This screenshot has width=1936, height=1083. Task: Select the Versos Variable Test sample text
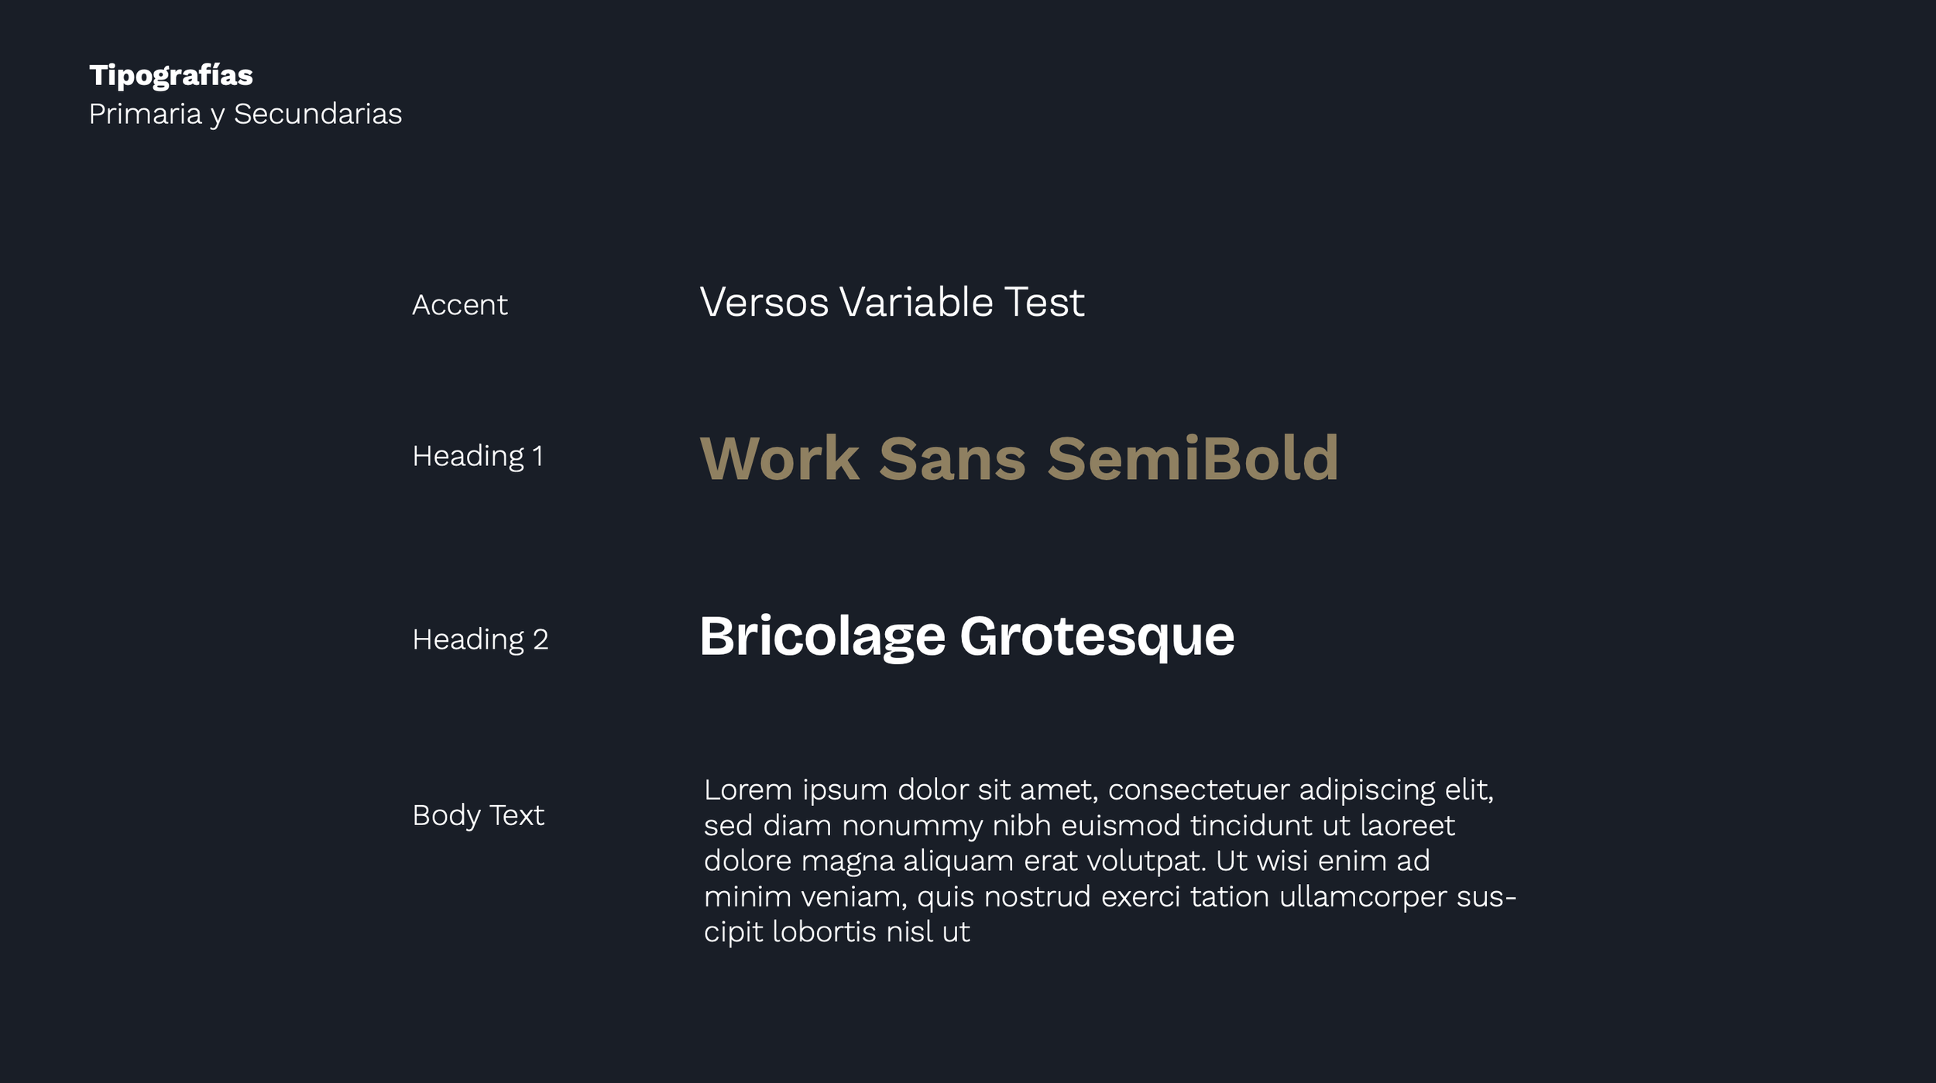(x=891, y=302)
